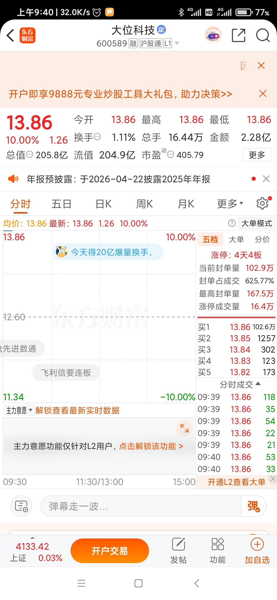Expand the 更多 chart period dropdown

click(230, 204)
